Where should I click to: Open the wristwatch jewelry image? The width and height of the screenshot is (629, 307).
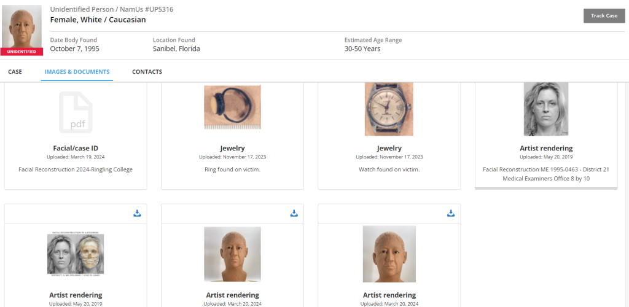click(389, 109)
